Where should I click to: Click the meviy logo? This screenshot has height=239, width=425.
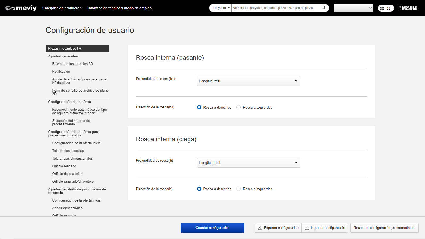[21, 8]
